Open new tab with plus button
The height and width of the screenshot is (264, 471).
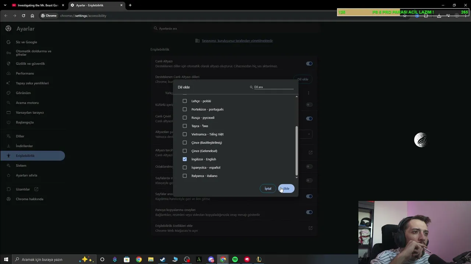click(130, 5)
